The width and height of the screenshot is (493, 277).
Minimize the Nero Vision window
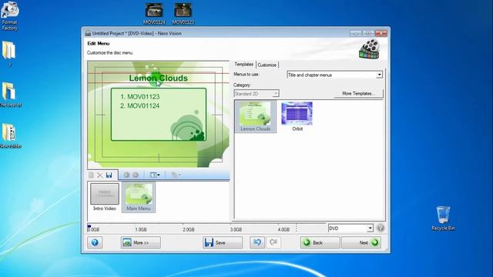coord(356,33)
